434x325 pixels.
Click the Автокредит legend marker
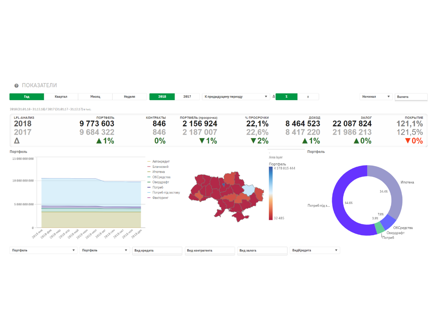(149, 162)
